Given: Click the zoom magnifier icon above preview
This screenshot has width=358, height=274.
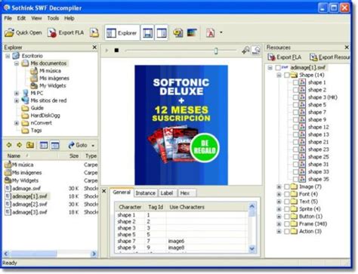Looking at the screenshot, I should (x=245, y=51).
